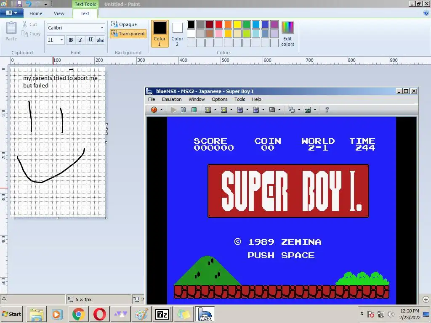The width and height of the screenshot is (431, 323).
Task: Select the Color 1 foreground button
Action: click(x=160, y=34)
